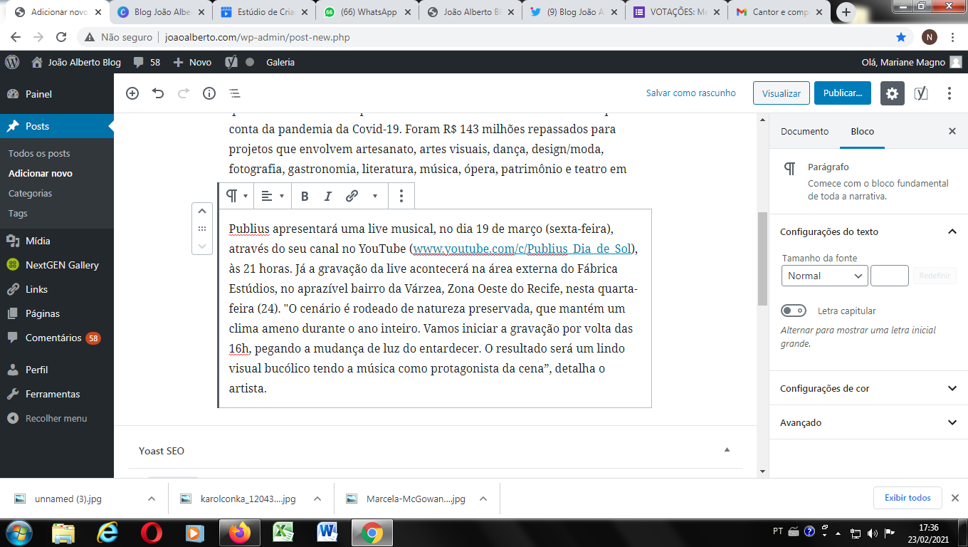Image resolution: width=968 pixels, height=547 pixels.
Task: Click the add block plus icon
Action: click(132, 93)
